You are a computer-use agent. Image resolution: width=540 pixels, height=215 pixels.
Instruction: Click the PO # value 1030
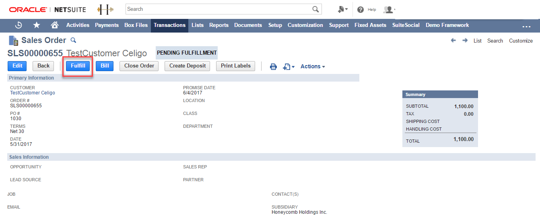(16, 119)
